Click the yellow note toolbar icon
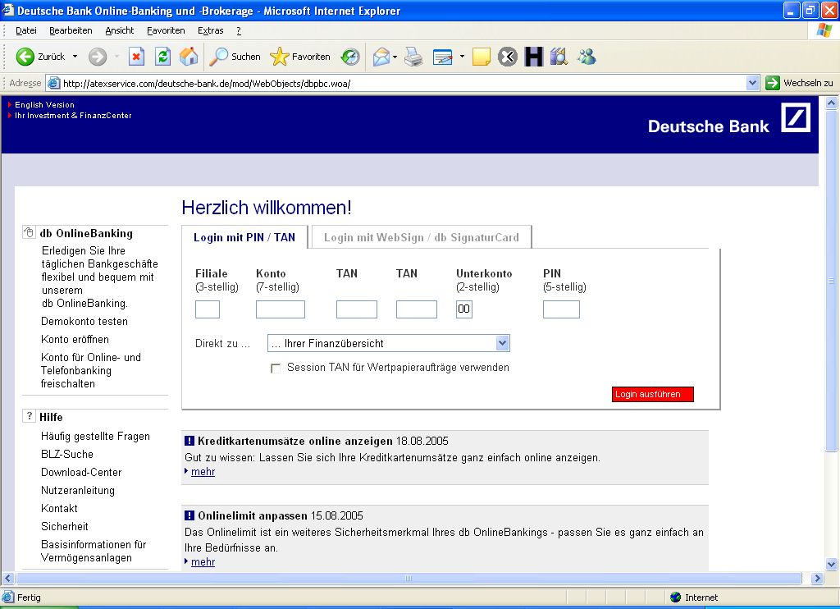The image size is (840, 609). point(481,57)
